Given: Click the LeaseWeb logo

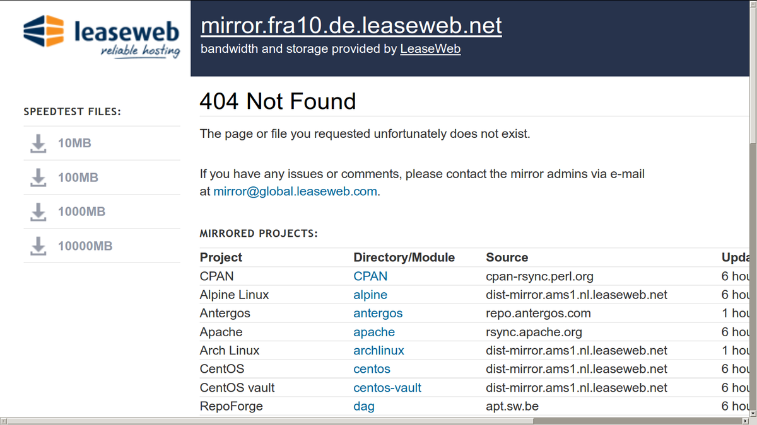Looking at the screenshot, I should pyautogui.click(x=102, y=37).
